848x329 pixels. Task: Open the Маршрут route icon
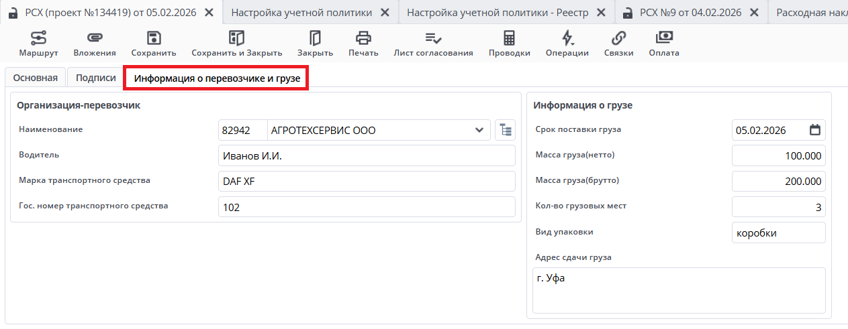coord(38,38)
